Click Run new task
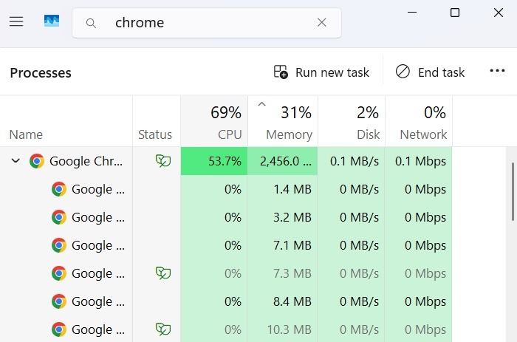The height and width of the screenshot is (342, 517). click(321, 72)
